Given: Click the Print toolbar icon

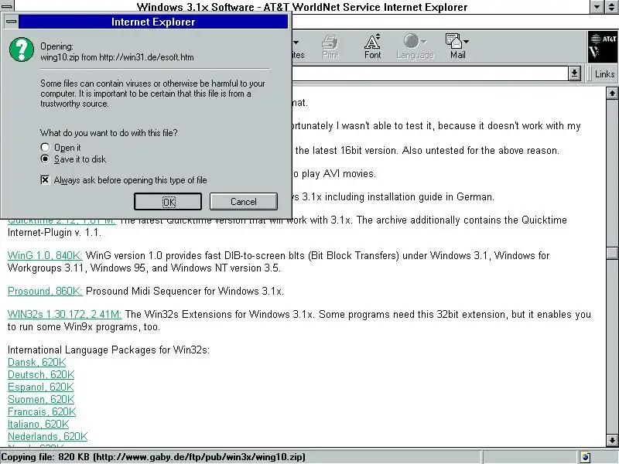Looking at the screenshot, I should click(x=330, y=46).
